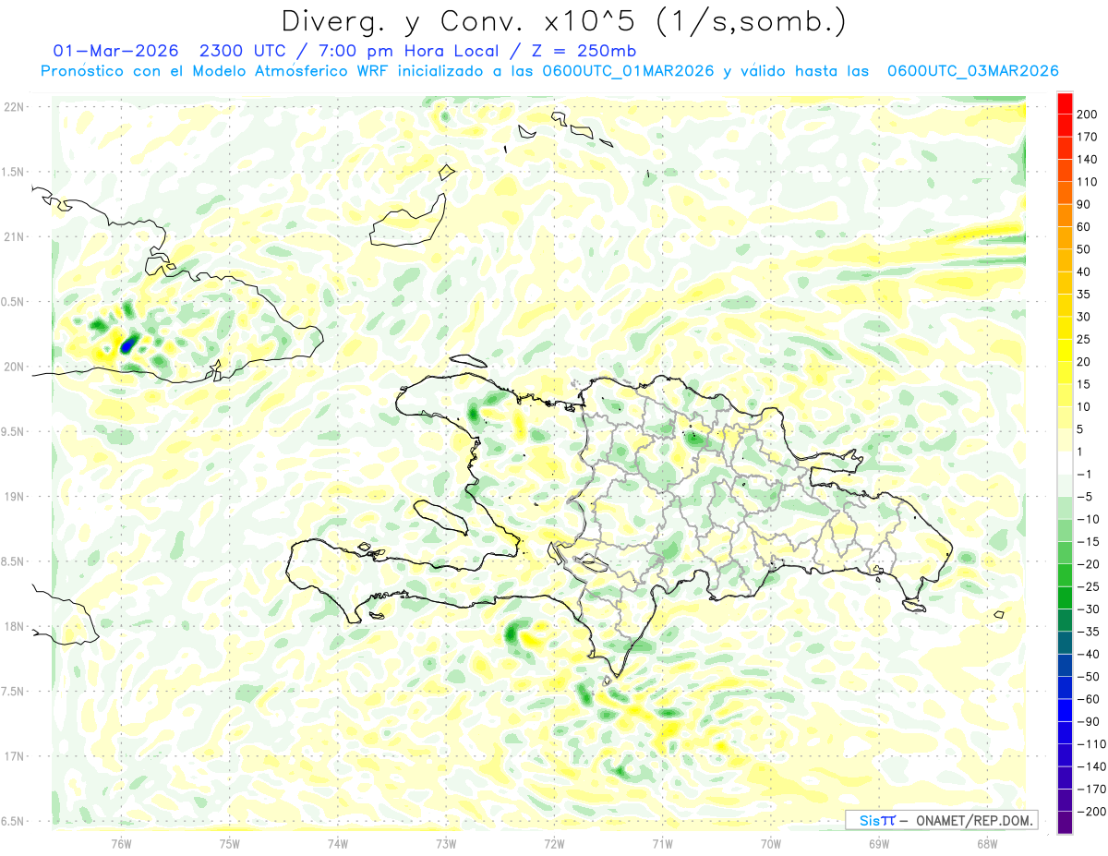Click the 70W longitude label
This screenshot has height=856, width=1108.
click(x=771, y=842)
